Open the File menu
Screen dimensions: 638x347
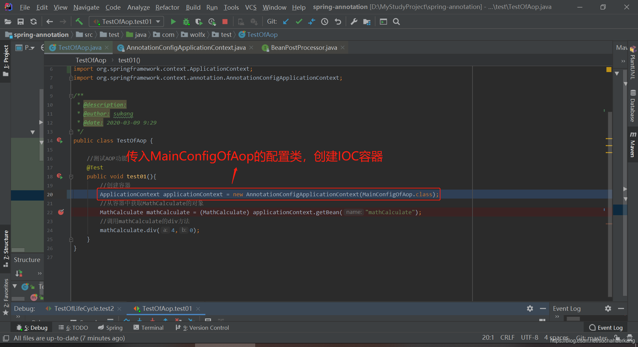point(25,7)
